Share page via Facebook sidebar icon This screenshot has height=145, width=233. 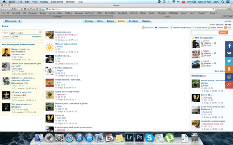pos(229,45)
